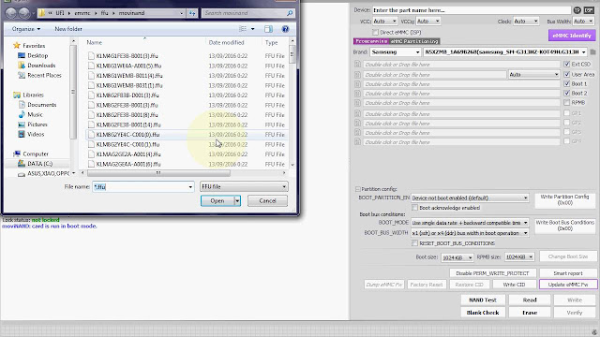Image resolution: width=600 pixels, height=337 pixels.
Task: Click the emmc breadcrumb in address bar
Action: pyautogui.click(x=82, y=13)
